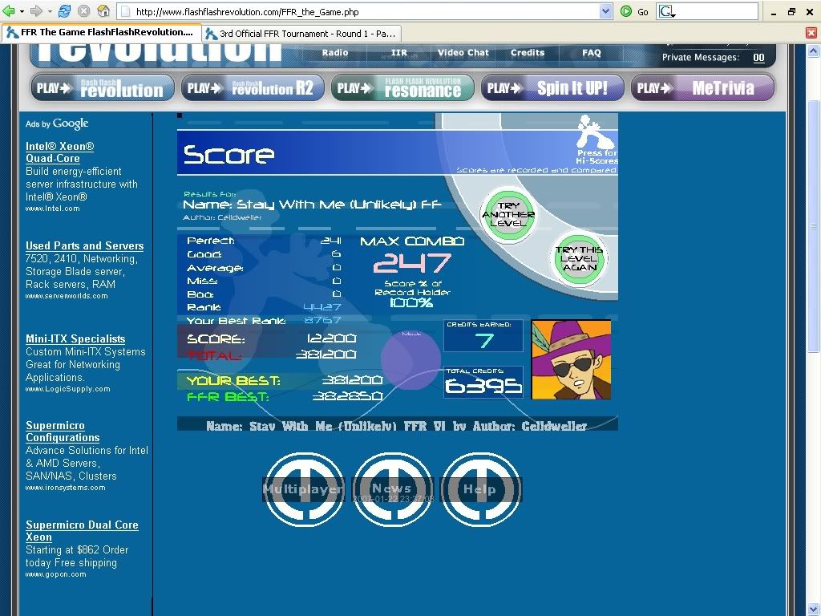This screenshot has width=821, height=616.
Task: Click the player avatar thumbnail image
Action: click(571, 359)
